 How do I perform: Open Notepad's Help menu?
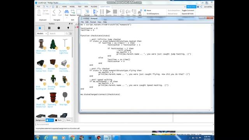(x=105, y=22)
